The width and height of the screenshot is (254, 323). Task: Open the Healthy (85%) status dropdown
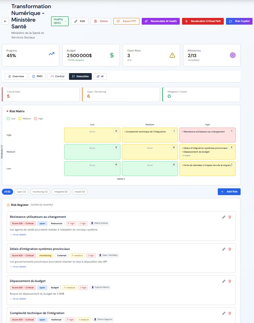coord(60,21)
